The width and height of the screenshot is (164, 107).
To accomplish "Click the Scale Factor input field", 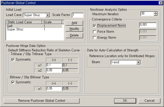I will (x=77, y=15).
